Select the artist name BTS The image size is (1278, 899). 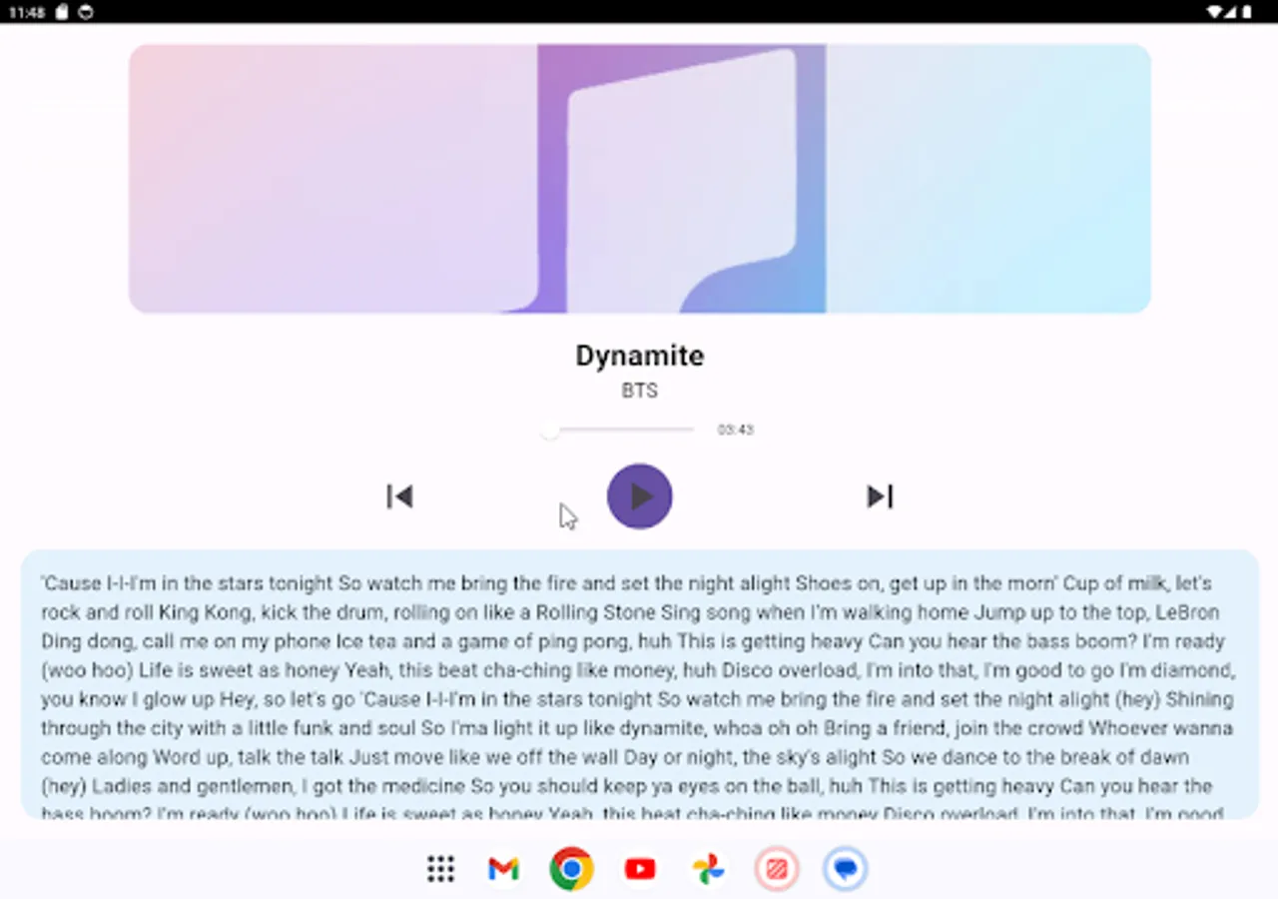(639, 391)
